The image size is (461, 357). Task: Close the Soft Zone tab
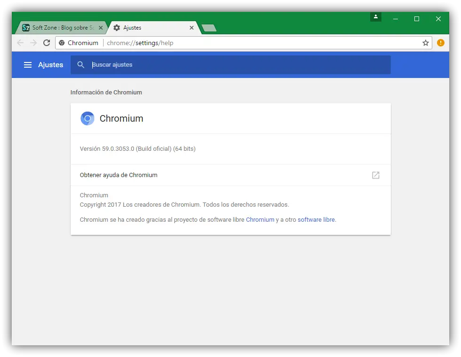[x=101, y=28]
